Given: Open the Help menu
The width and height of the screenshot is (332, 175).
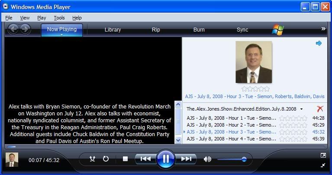Looking at the screenshot, I should click(77, 18).
